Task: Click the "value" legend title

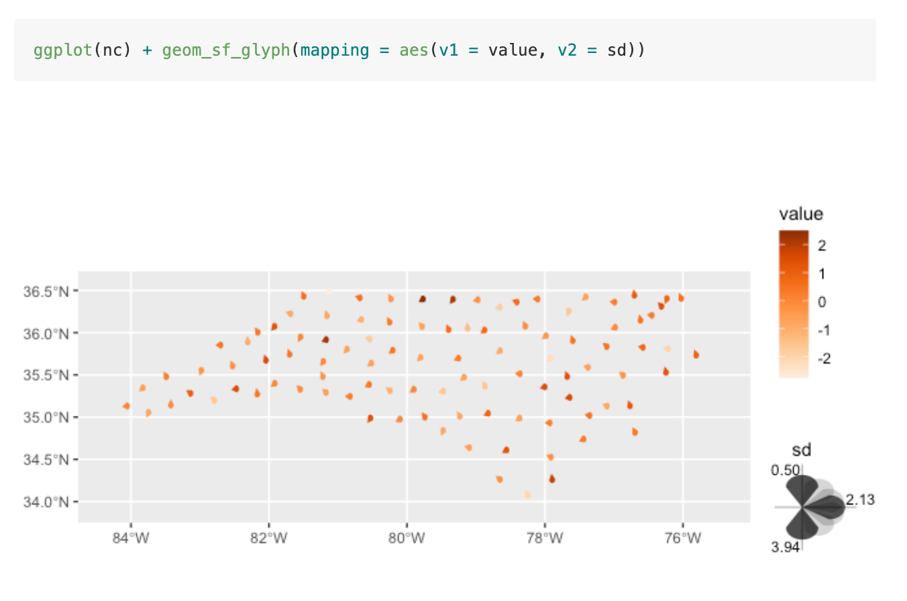Action: 800,215
